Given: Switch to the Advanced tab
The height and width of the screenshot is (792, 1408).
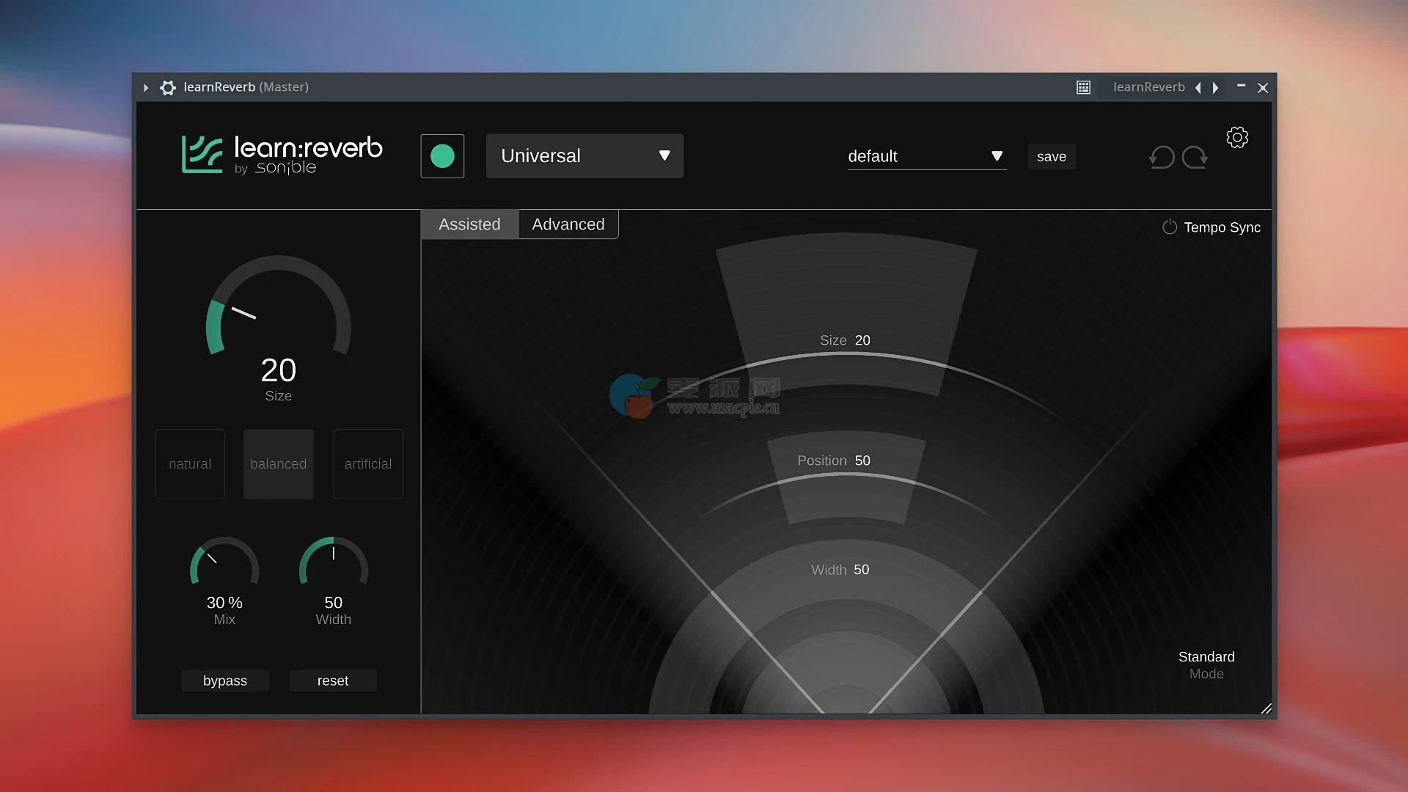Looking at the screenshot, I should click(568, 224).
